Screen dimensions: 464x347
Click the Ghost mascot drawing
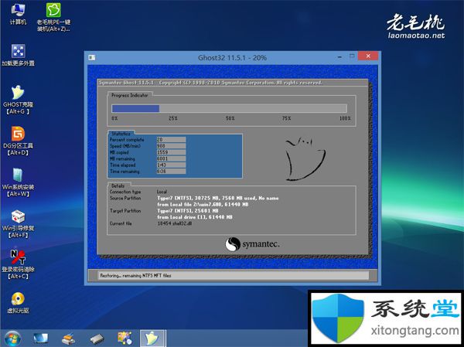[x=305, y=159]
